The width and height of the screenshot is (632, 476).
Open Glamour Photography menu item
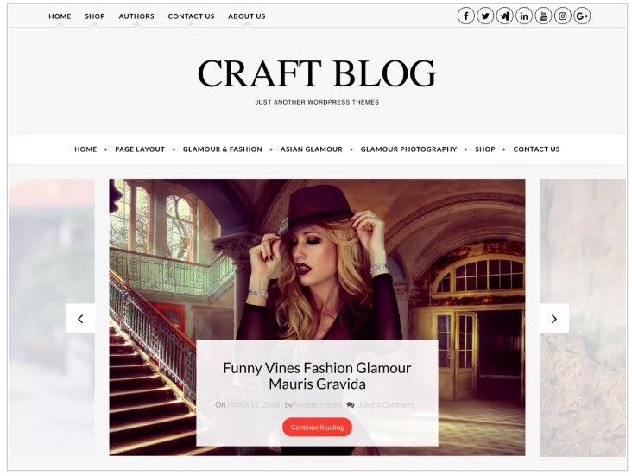[408, 149]
